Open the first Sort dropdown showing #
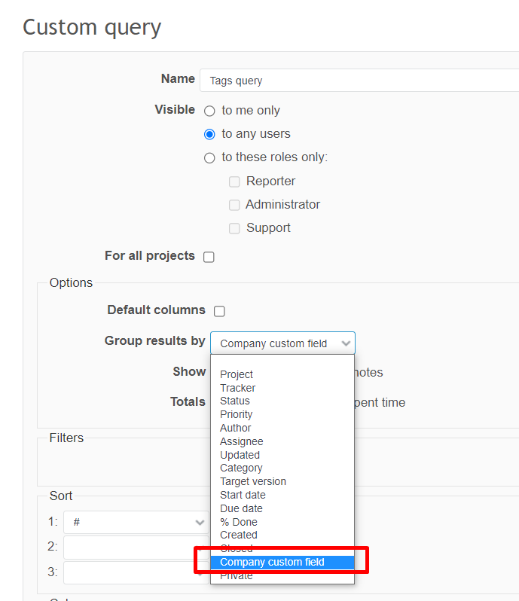Image resolution: width=519 pixels, height=601 pixels. click(x=136, y=522)
